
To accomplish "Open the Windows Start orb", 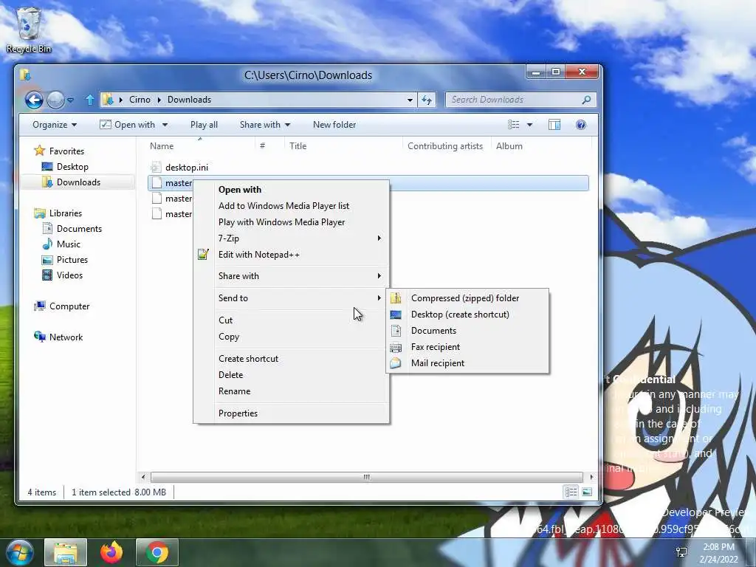I will [x=20, y=552].
